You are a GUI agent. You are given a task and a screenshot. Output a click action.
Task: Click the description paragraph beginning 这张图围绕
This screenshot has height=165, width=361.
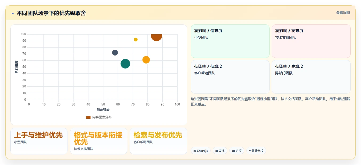(270, 101)
